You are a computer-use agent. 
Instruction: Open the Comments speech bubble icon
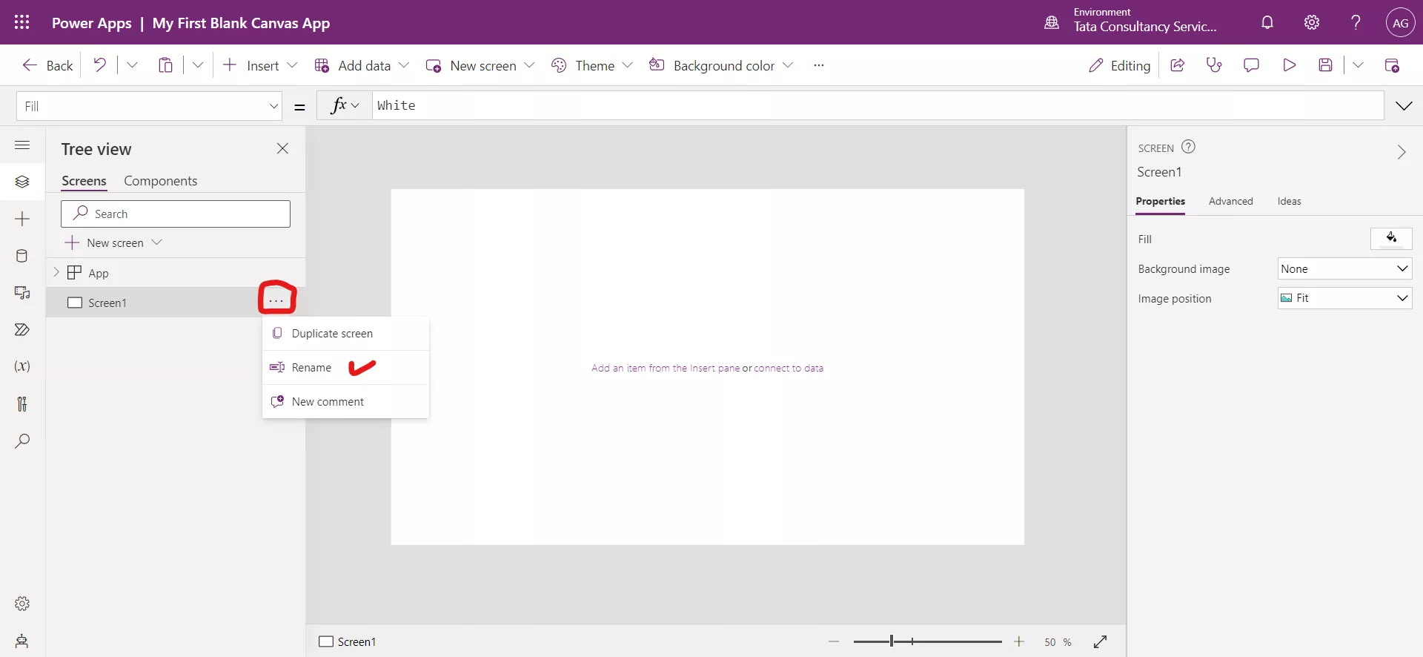[x=1251, y=65]
